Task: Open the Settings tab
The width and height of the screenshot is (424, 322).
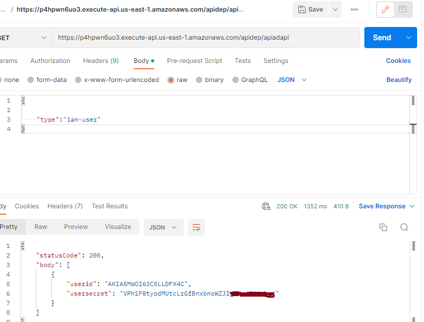Action: (x=276, y=61)
